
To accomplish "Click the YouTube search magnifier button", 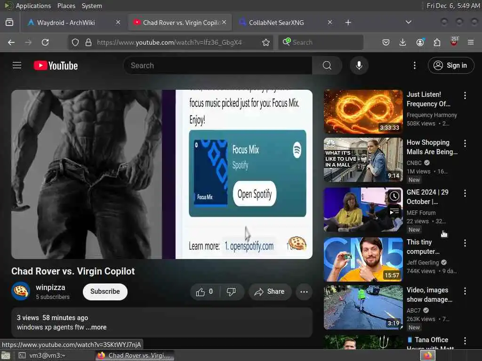I will point(327,65).
